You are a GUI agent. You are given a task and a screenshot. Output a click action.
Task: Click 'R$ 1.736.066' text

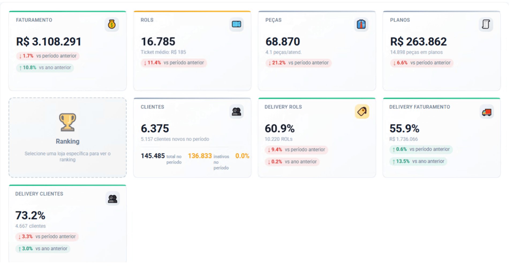point(403,139)
